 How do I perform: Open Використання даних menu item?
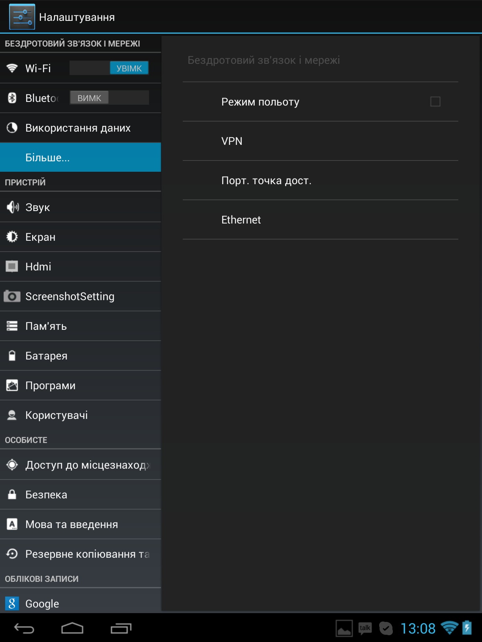(x=78, y=128)
